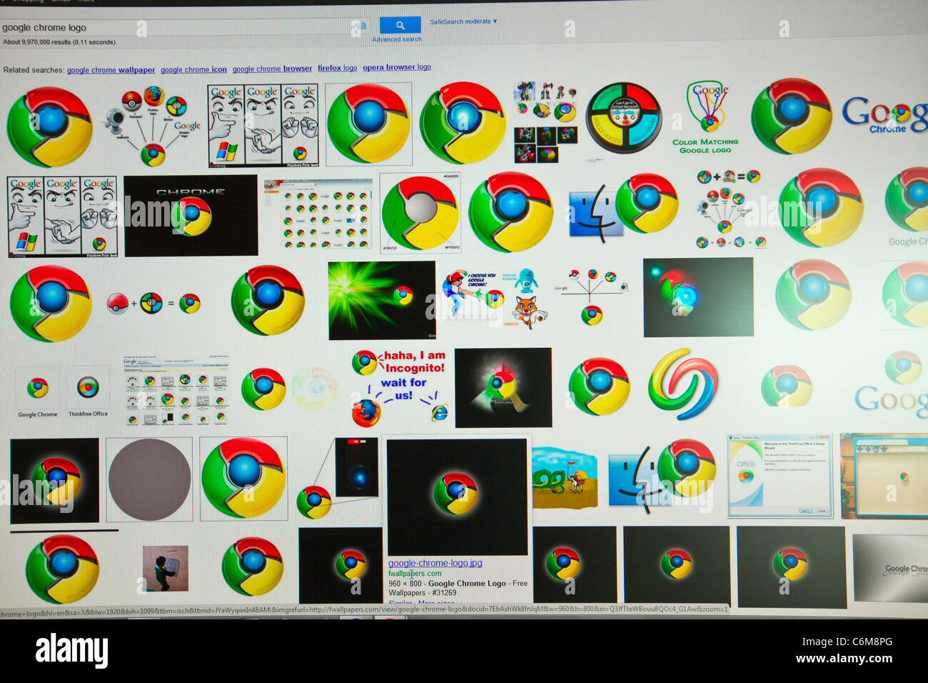Open search by image camera icon
Screen dimensions: 928x683
click(x=362, y=26)
